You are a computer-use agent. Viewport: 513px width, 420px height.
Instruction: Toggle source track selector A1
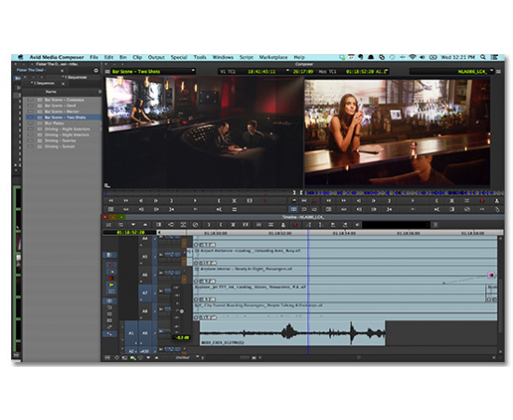tap(131, 333)
